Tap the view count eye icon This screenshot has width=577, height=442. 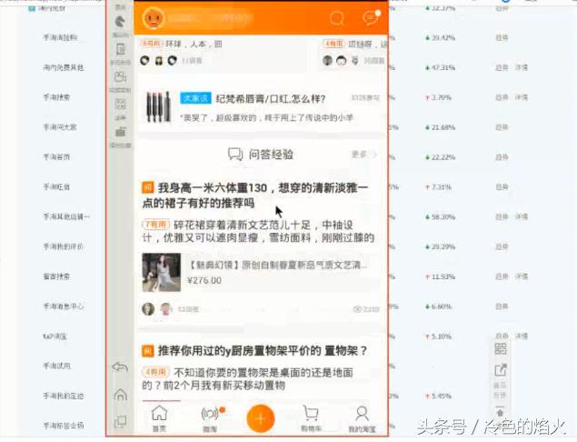point(357,309)
